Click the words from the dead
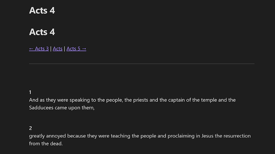275x154 pixels. (x=46, y=144)
